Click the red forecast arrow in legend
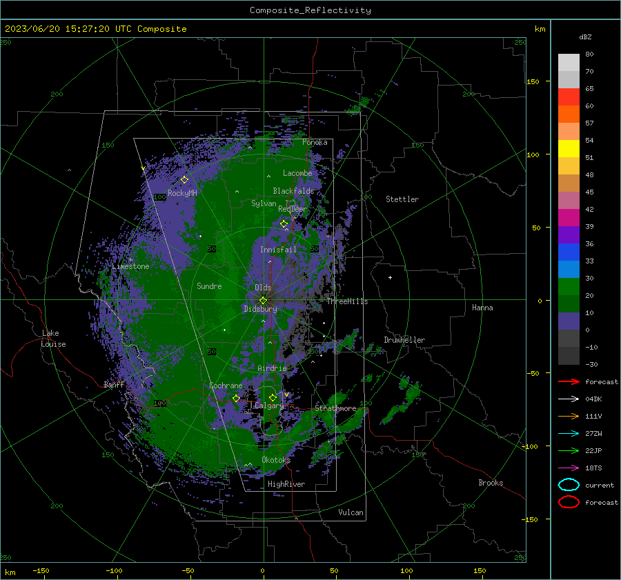The image size is (621, 580). coord(569,381)
